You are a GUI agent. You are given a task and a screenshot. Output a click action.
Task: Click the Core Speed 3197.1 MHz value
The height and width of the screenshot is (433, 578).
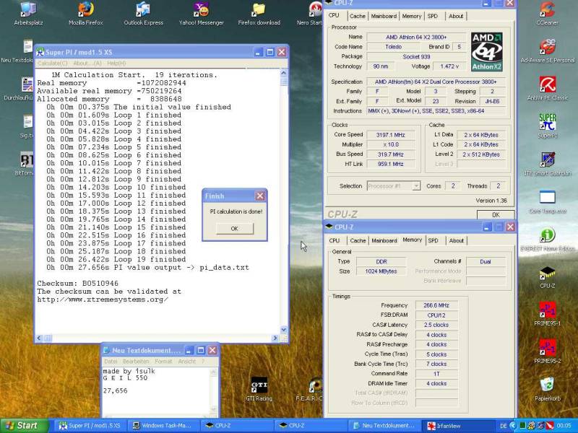(390, 135)
